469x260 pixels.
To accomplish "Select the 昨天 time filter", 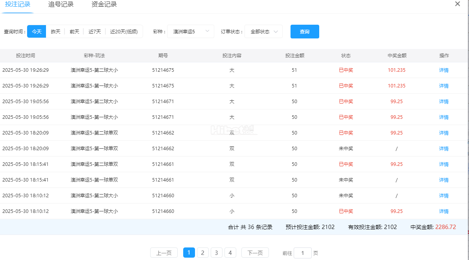I will (55, 32).
